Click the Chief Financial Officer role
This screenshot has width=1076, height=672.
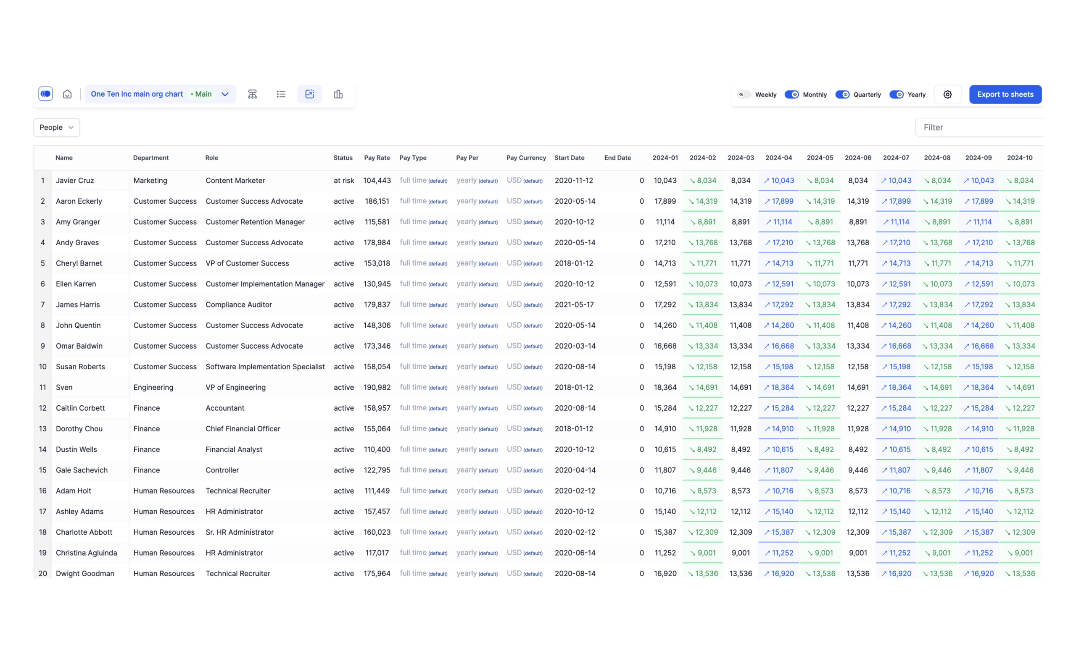coord(243,428)
